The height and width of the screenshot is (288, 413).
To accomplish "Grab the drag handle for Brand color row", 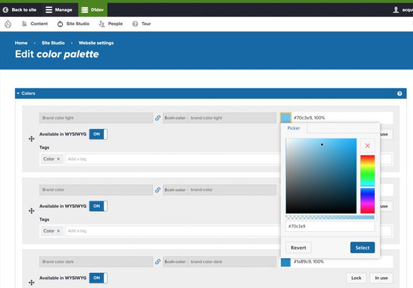I will coord(31,211).
